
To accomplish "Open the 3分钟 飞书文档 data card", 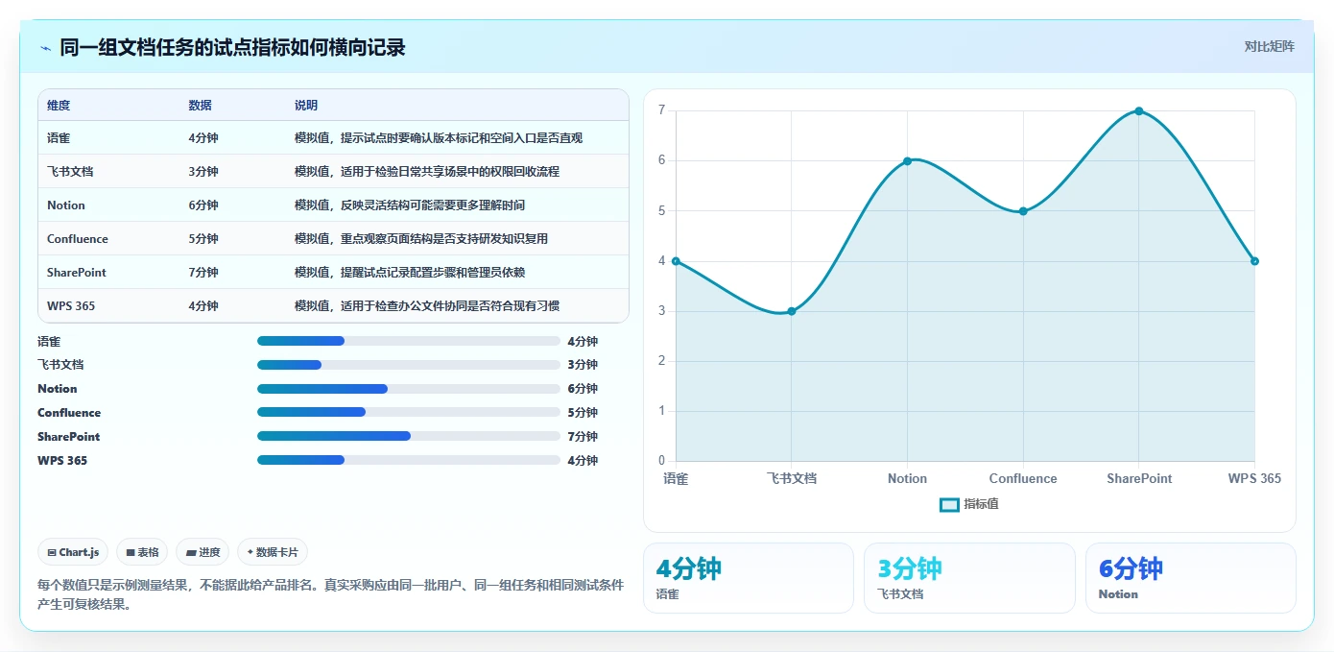I will click(969, 578).
